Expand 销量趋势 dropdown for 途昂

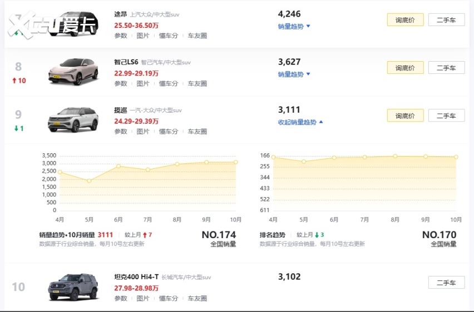(294, 26)
